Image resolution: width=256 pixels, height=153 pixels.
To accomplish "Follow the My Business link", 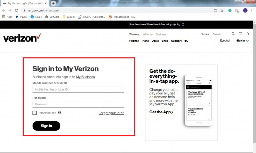I will click(x=85, y=77).
